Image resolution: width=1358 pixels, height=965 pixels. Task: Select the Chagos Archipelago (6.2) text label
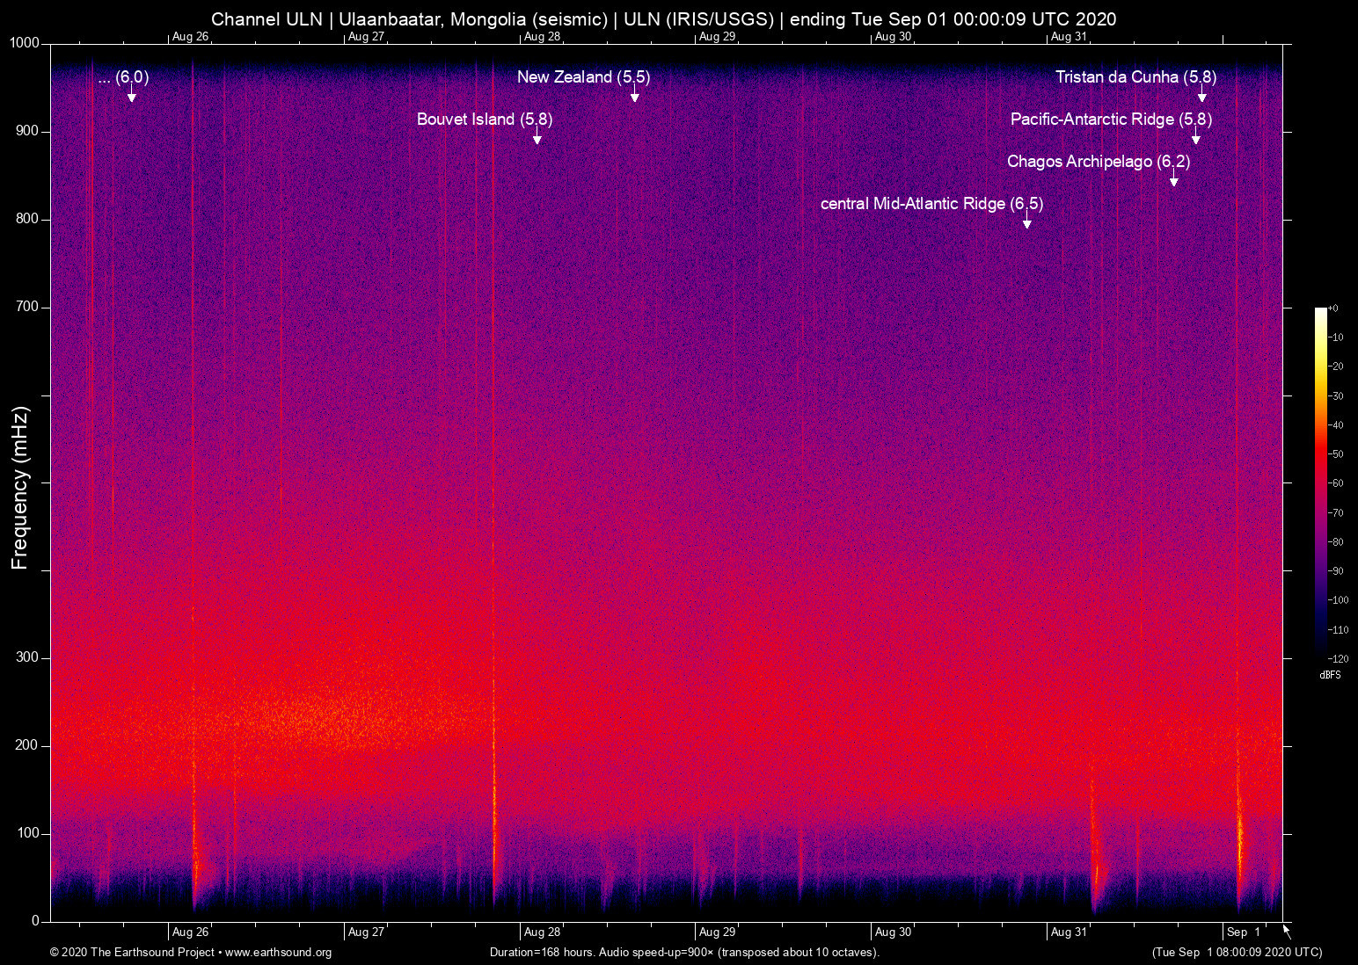click(x=1098, y=162)
